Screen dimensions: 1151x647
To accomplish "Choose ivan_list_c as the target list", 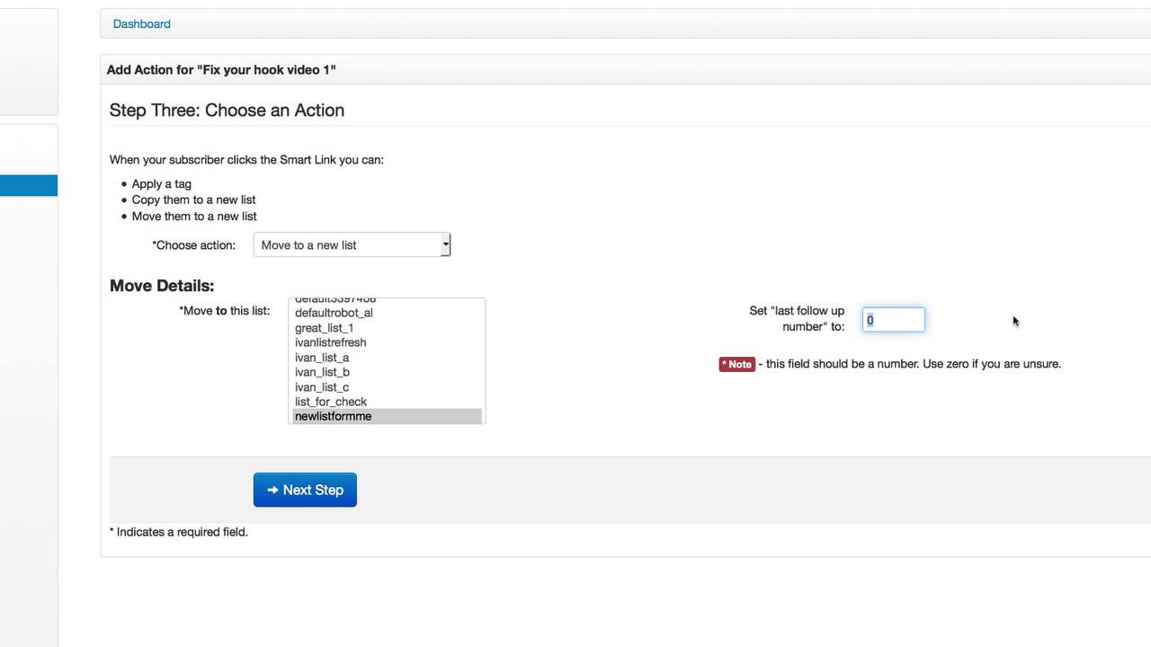I will (322, 387).
